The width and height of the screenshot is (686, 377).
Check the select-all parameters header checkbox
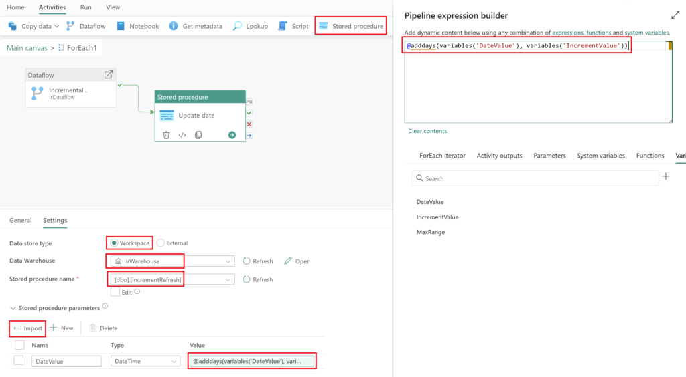point(19,345)
